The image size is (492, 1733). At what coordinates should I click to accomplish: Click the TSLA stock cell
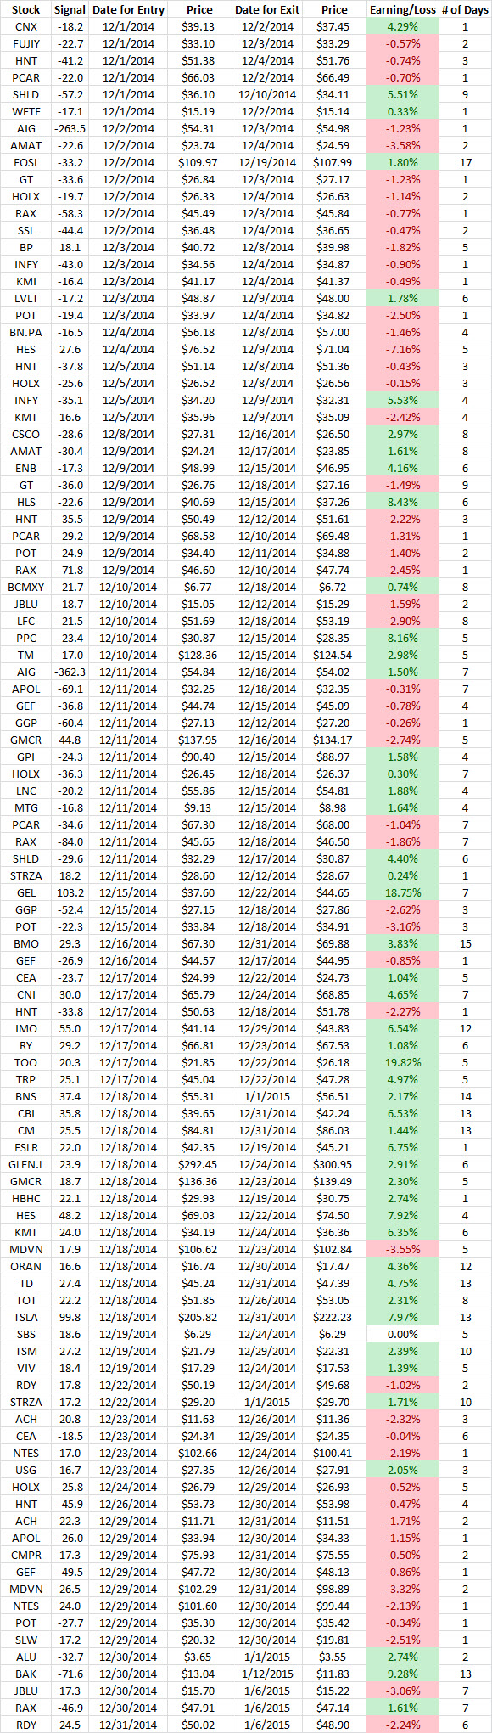[x=25, y=1317]
